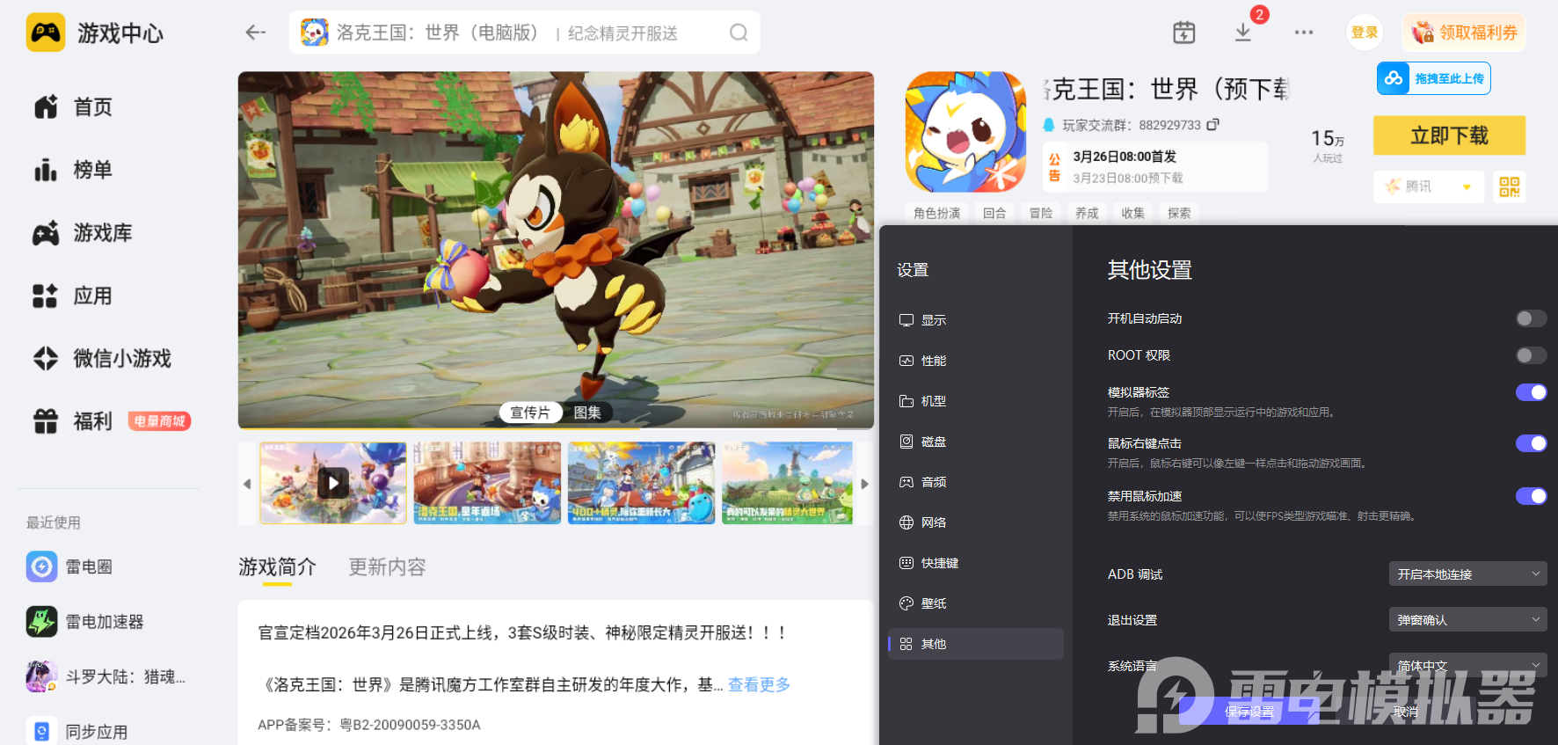Open the three-dot more options menu
Viewport: 1558px width, 745px height.
tap(1304, 33)
